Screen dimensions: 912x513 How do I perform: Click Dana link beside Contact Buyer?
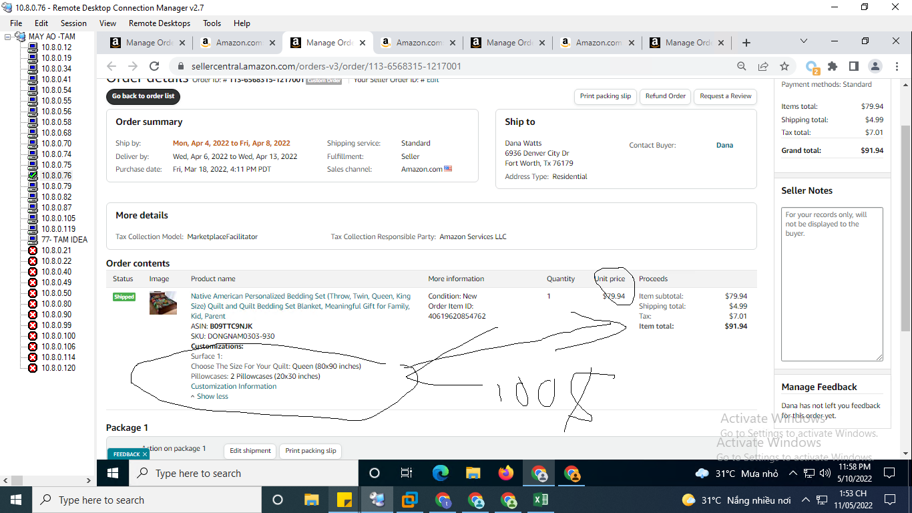point(724,145)
